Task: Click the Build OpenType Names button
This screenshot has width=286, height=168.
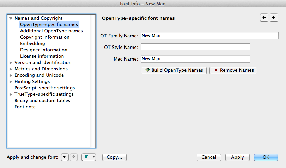Action: point(174,70)
